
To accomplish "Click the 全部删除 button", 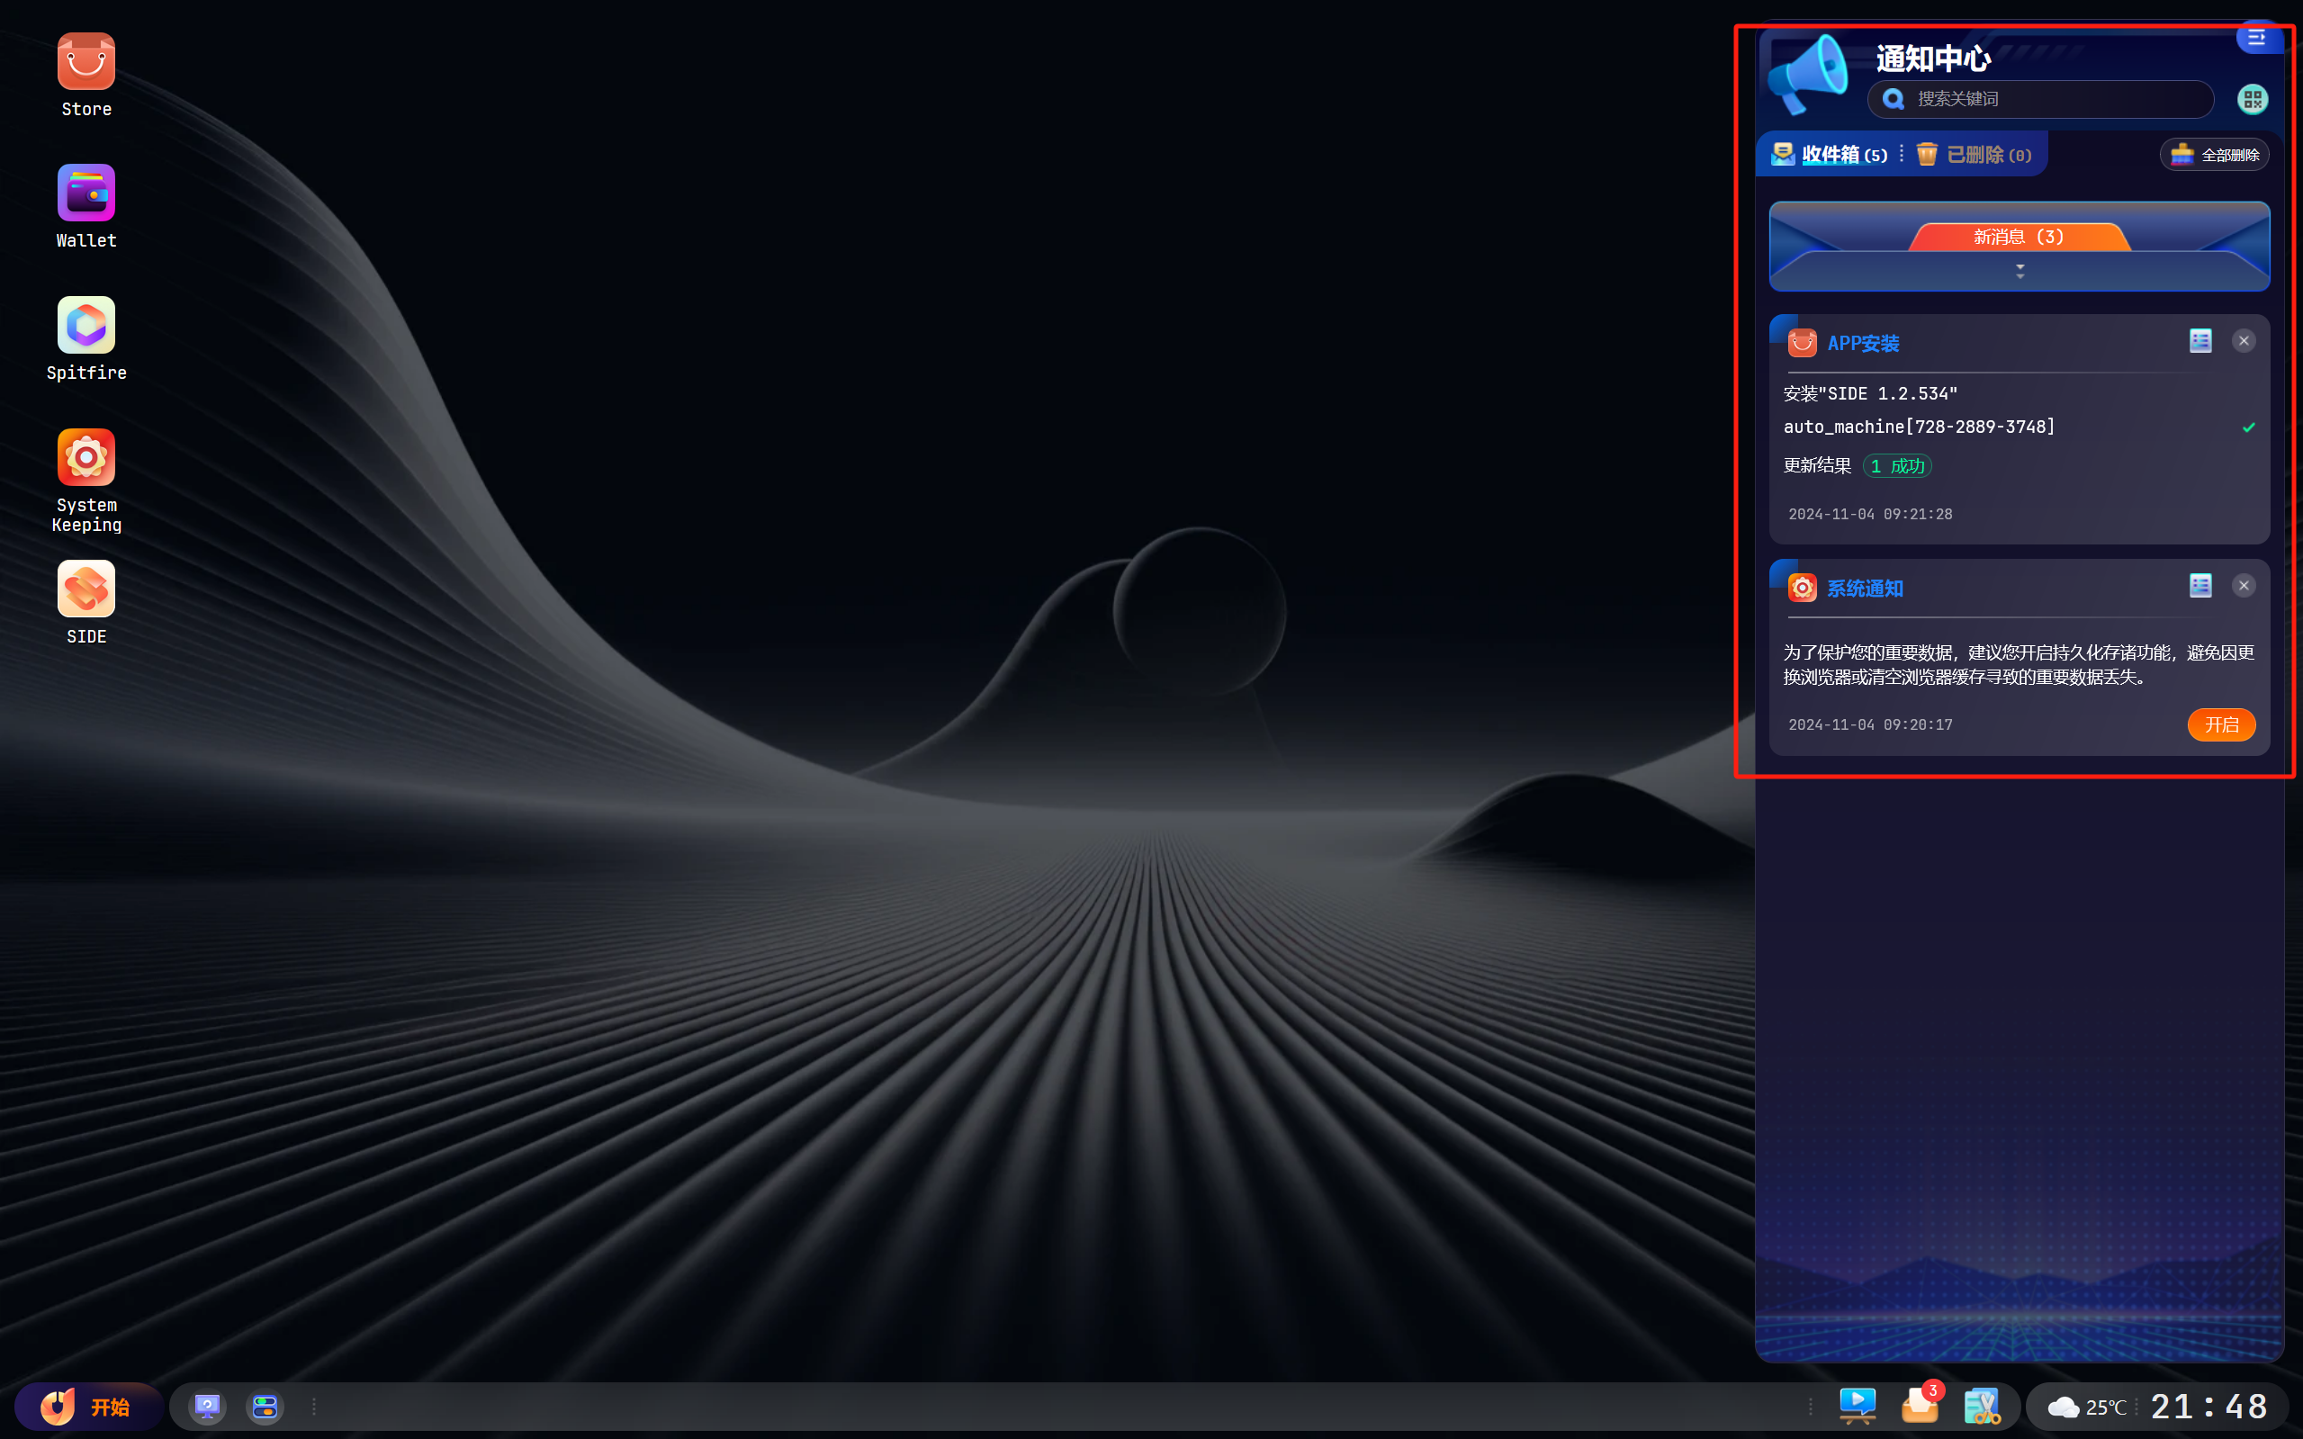I will [x=2215, y=154].
